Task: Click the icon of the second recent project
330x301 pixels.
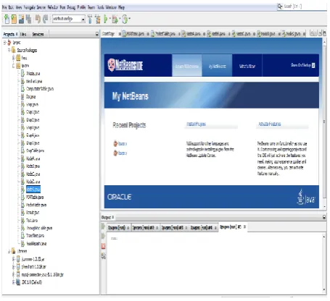Action: (115, 153)
